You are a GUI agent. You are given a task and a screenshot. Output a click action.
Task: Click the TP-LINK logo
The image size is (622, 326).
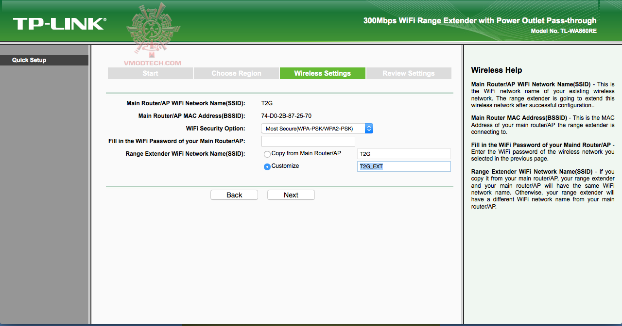(x=59, y=24)
